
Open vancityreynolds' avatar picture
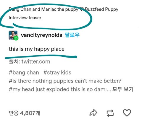coord(13,35)
